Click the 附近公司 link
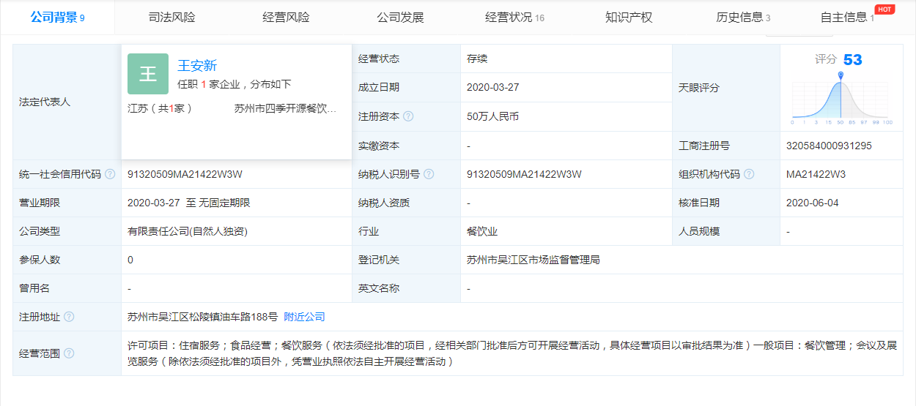The height and width of the screenshot is (406, 916). click(304, 317)
